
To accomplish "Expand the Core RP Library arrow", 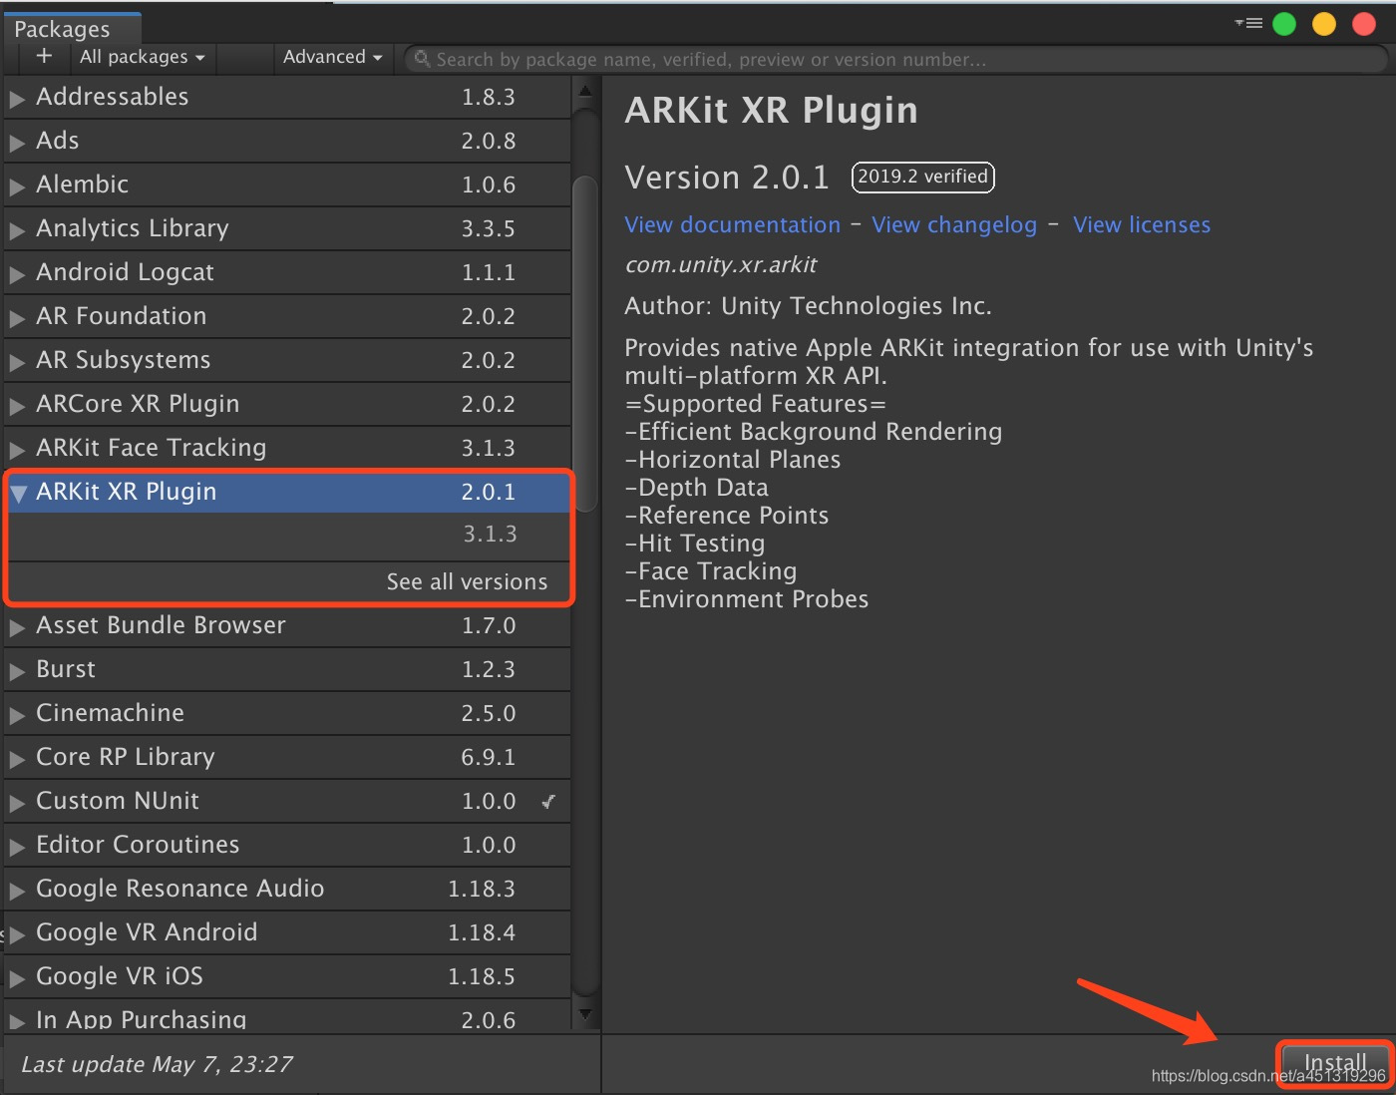I will 17,759.
